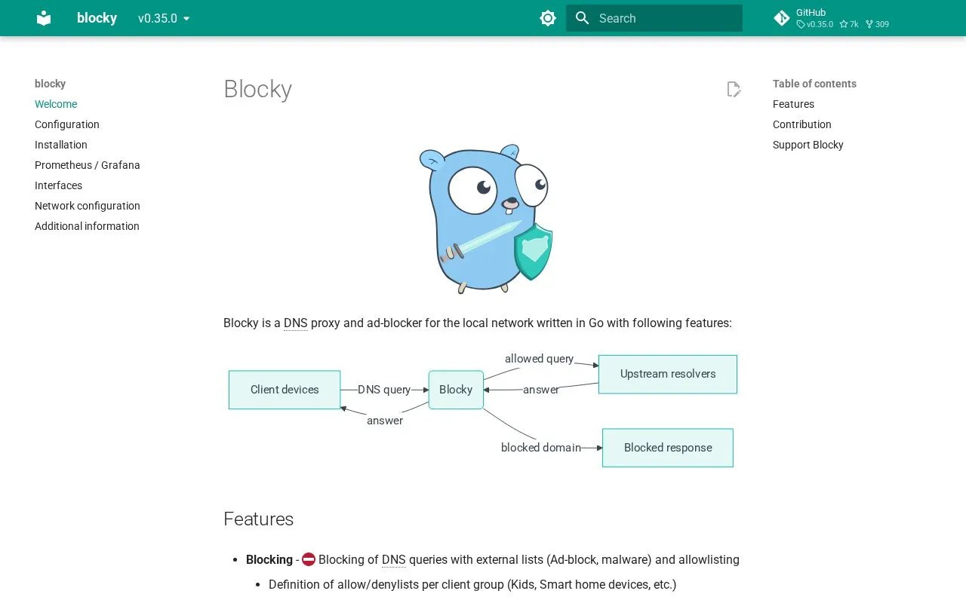Go to the Configuration page
Viewport: 966px width, 603px height.
point(67,124)
